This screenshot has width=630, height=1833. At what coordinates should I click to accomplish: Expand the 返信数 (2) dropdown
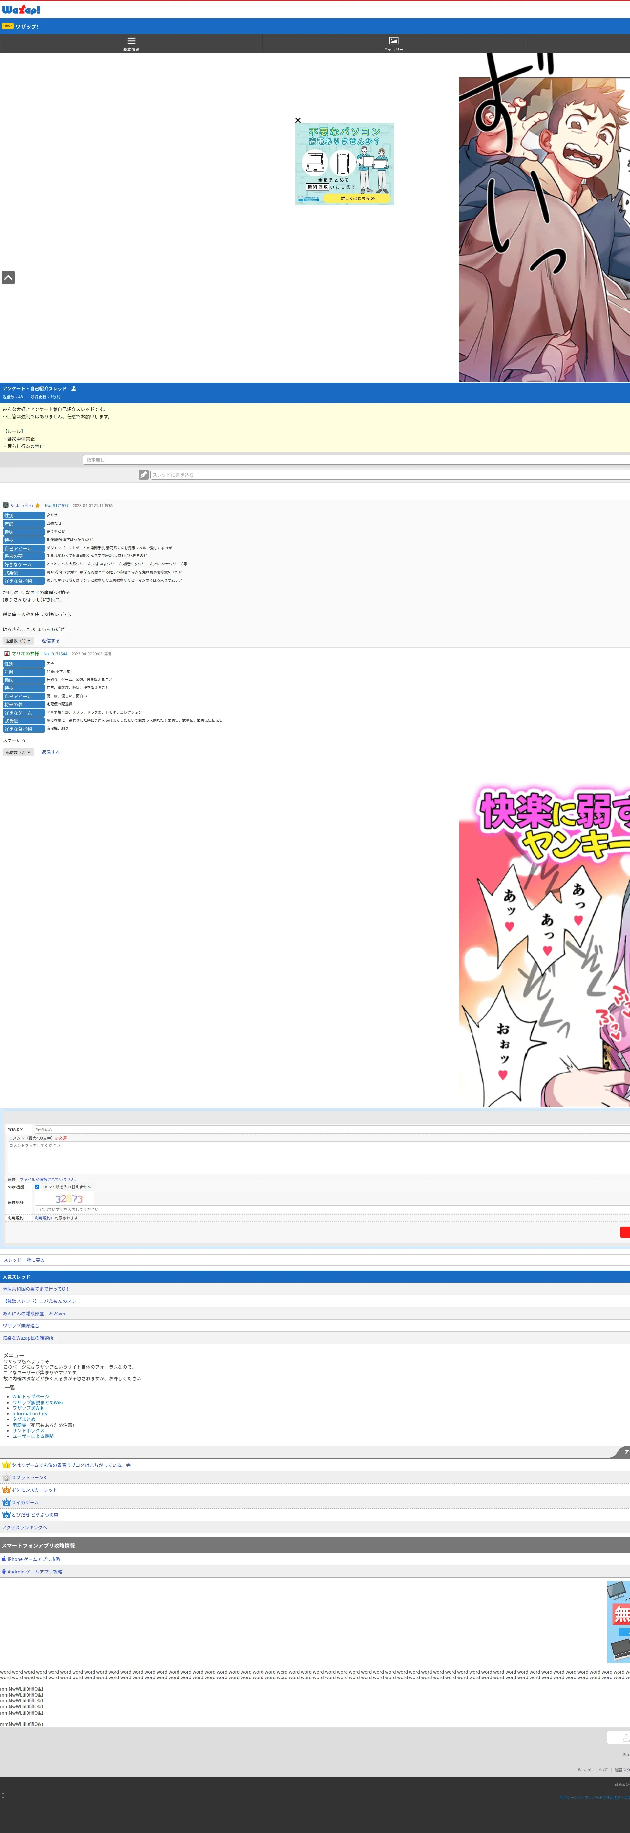point(18,752)
